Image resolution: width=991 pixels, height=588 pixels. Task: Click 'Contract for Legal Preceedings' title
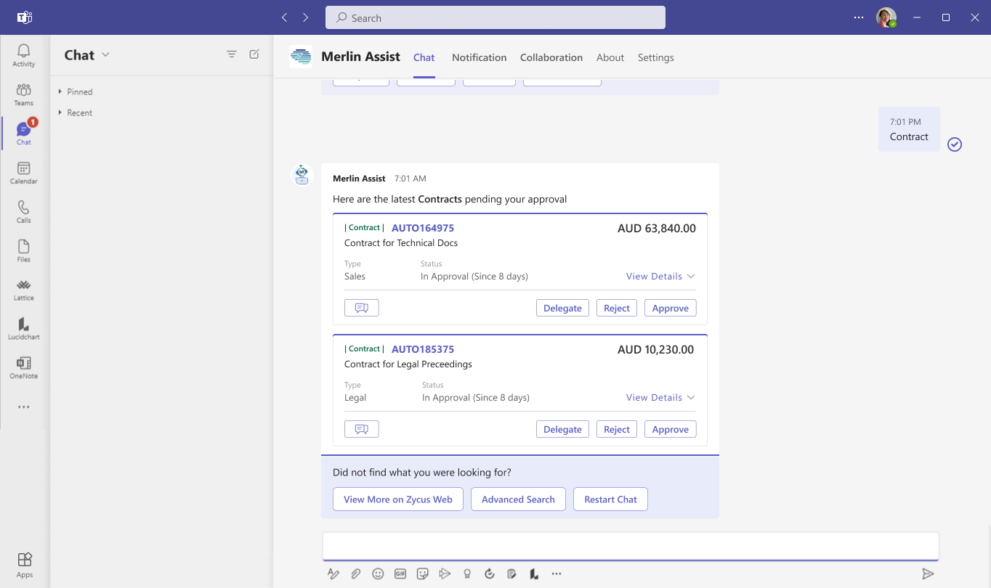click(x=408, y=364)
